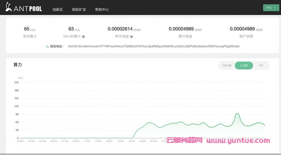The width and height of the screenshot is (281, 155).
Task: Switch chart interval to 1天
Action: coord(261,65)
